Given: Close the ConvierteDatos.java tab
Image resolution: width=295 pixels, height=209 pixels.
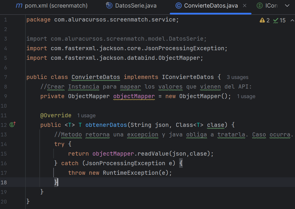Looking at the screenshot, I should (245, 6).
